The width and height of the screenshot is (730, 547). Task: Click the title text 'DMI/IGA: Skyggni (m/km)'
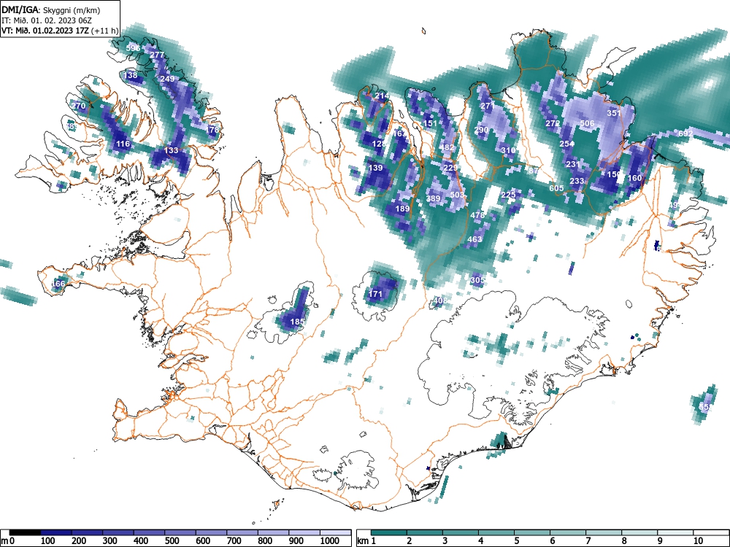[51, 9]
